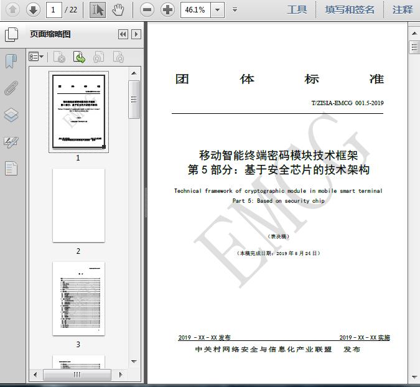This screenshot has width=420, height=387.
Task: Open the zoom percentage dropdown arrow
Action: pyautogui.click(x=218, y=10)
